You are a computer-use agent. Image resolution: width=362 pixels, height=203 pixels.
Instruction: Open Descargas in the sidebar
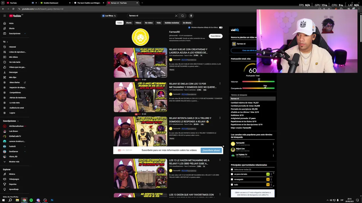pyautogui.click(x=13, y=72)
